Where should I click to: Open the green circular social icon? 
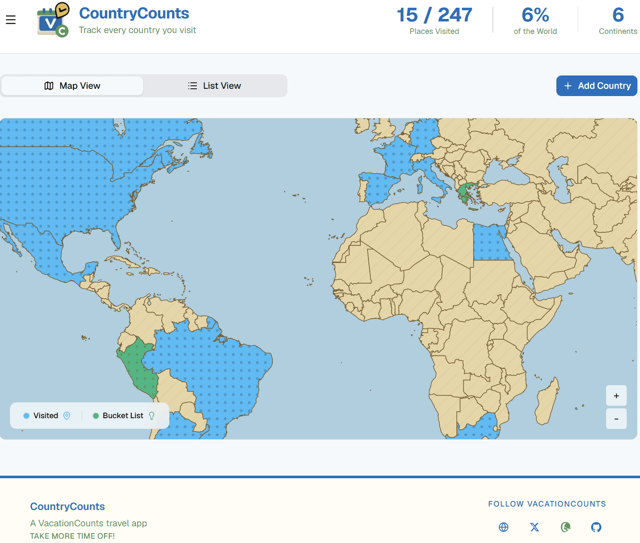[x=565, y=527]
